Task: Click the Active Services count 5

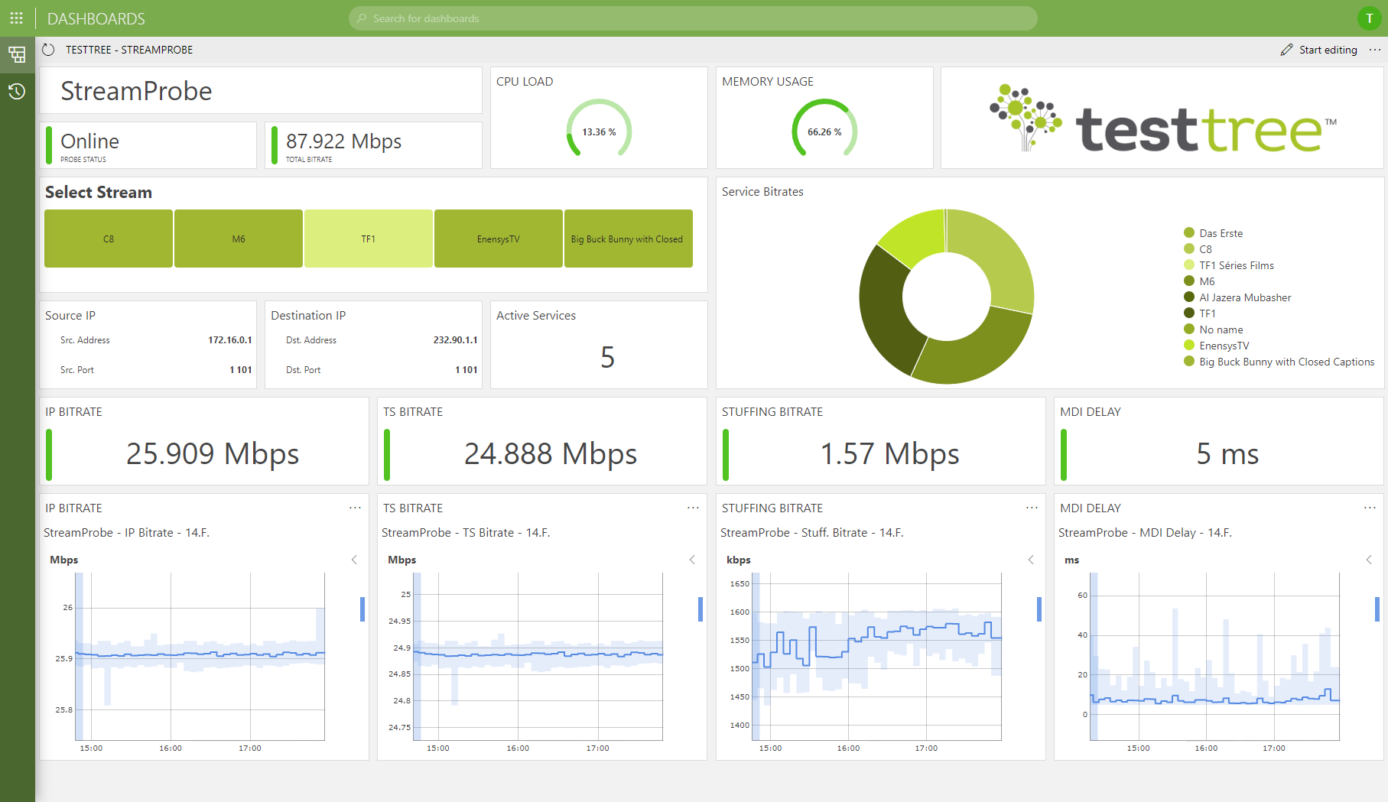Action: (x=607, y=358)
